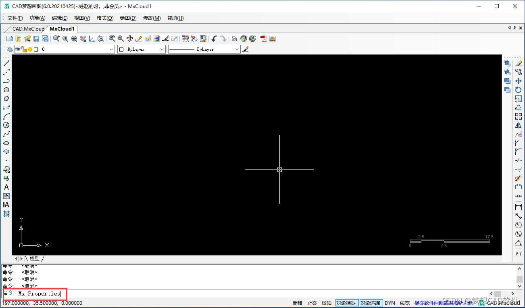Viewport: 525px width, 308px height.
Task: Toggle 对象追踪 object tracking
Action: (371, 303)
